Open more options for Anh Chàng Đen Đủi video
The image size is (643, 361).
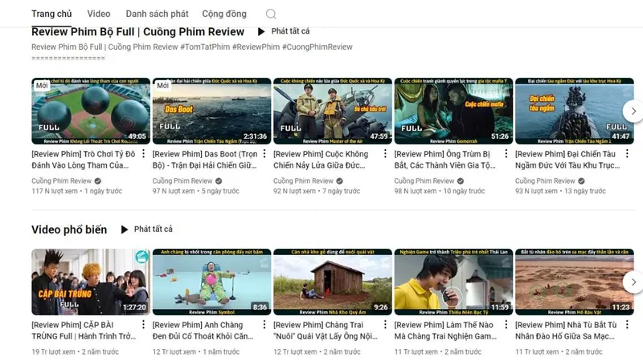click(264, 325)
